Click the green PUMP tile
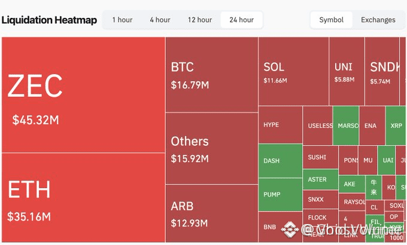The width and height of the screenshot is (407, 245). point(280,194)
